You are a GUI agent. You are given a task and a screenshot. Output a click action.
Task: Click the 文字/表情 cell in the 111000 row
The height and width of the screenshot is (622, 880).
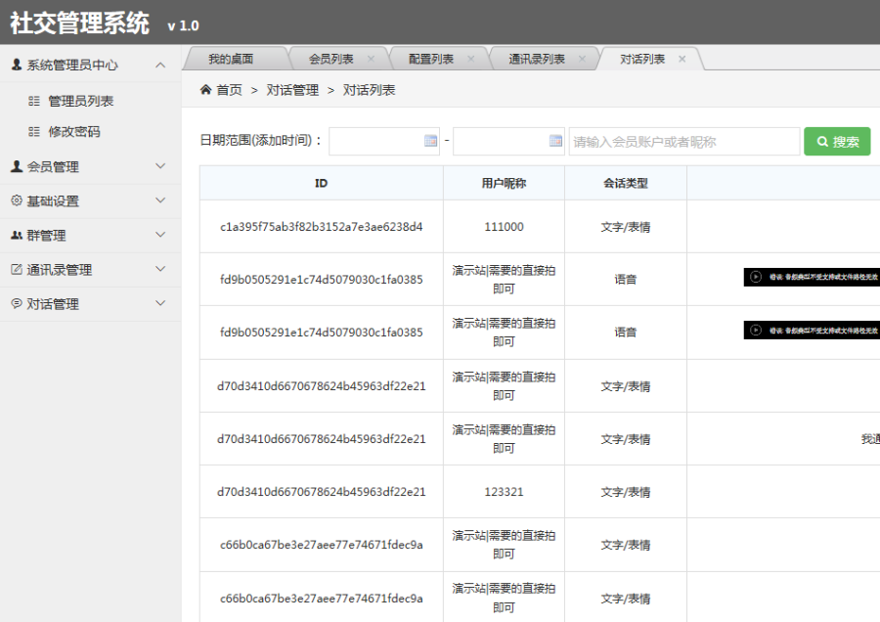625,227
